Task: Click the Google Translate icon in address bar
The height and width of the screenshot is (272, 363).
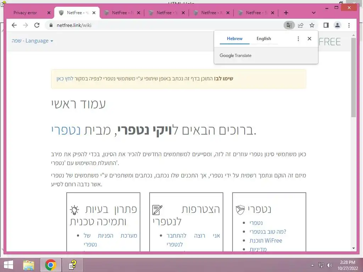Action: [289, 25]
